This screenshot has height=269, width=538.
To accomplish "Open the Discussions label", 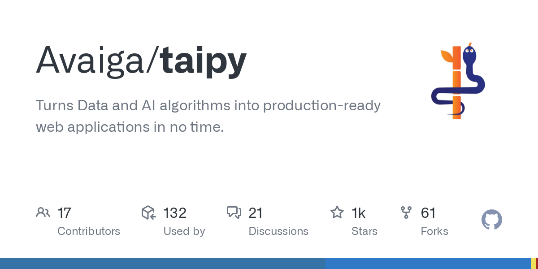I will click(x=278, y=231).
